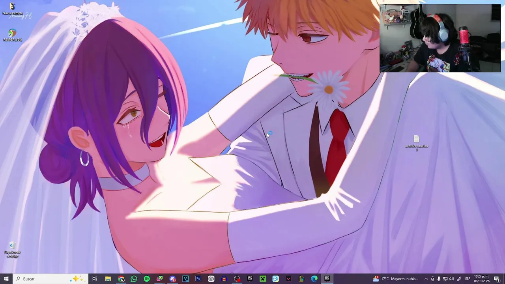Screen dimensions: 505x284
Task: Open Photoshop from the taskbar
Action: coord(198,279)
